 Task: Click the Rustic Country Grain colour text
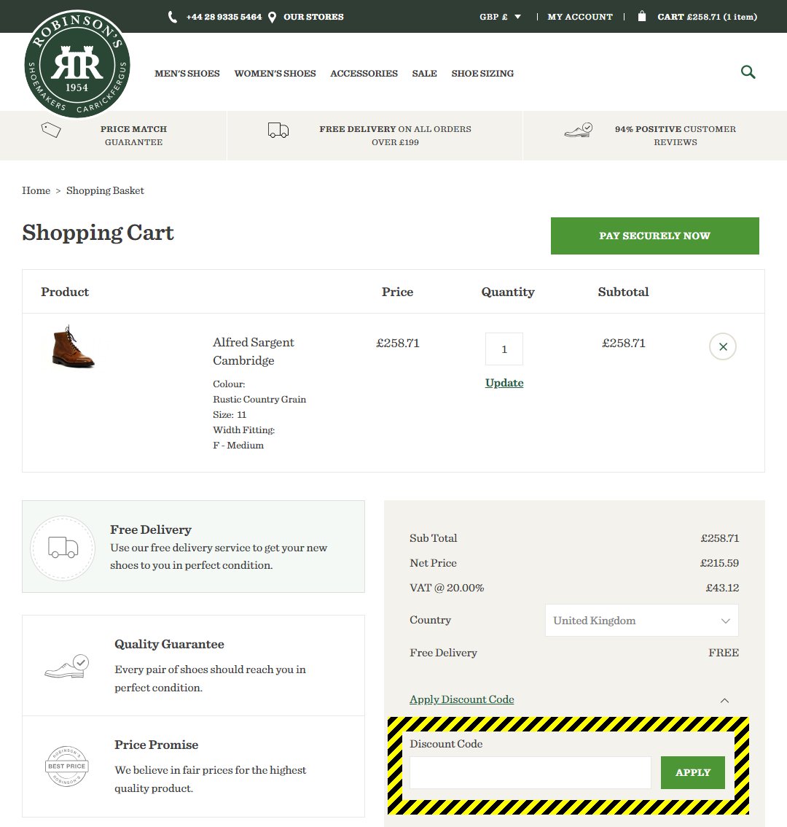[259, 399]
